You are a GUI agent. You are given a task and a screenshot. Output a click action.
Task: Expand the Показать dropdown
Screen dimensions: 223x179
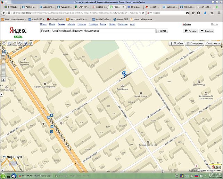(213, 43)
